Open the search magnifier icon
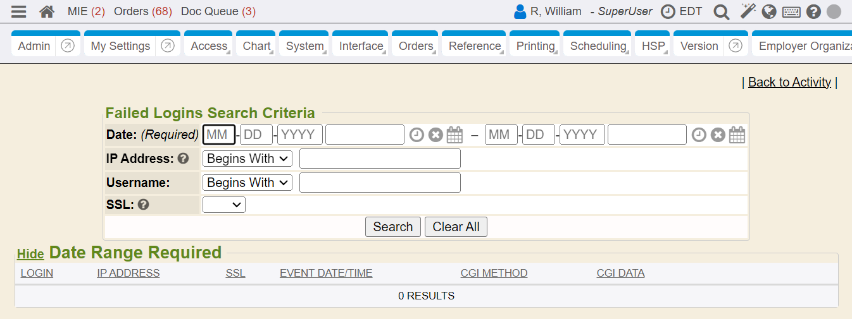 721,11
